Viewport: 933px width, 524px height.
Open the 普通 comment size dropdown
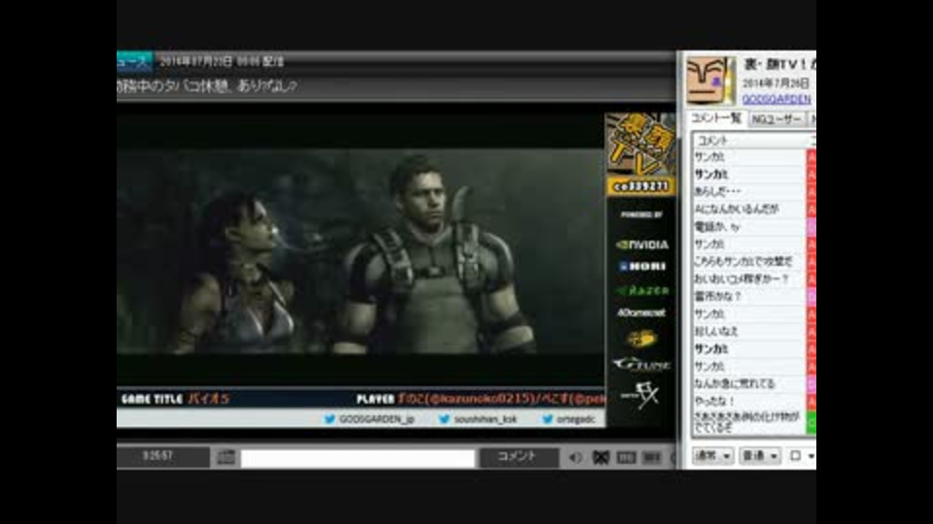[x=760, y=456]
